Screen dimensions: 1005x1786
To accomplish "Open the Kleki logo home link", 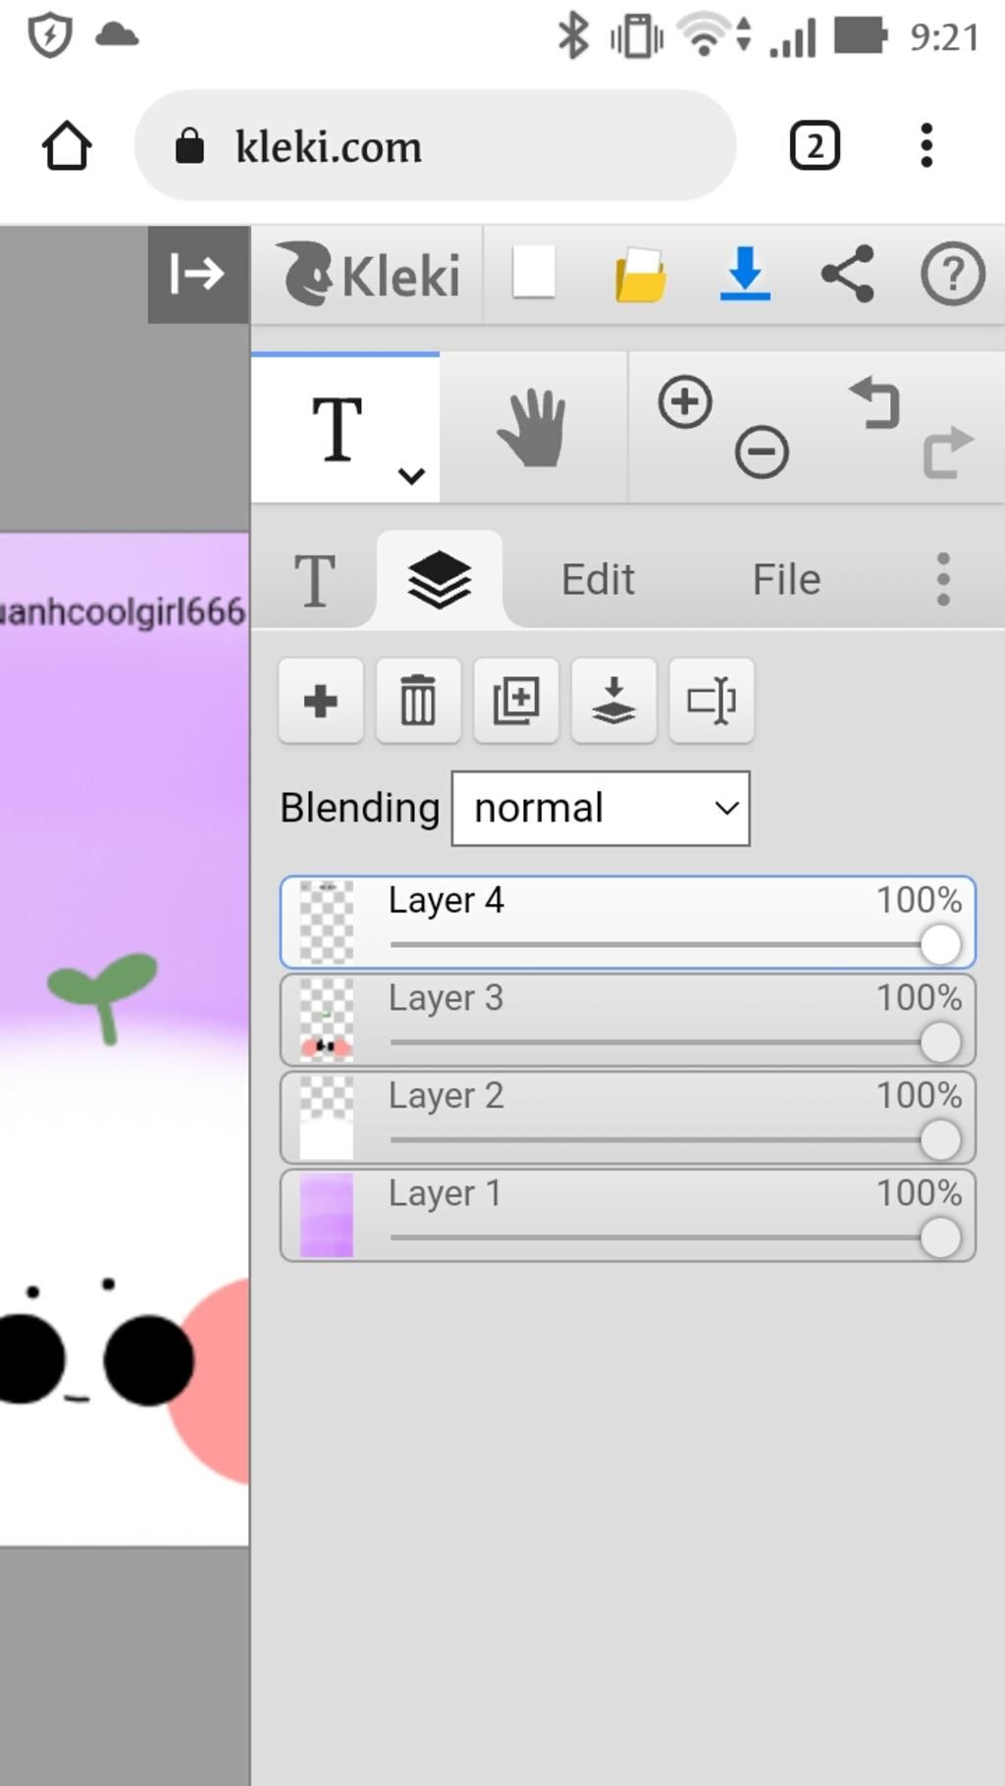I will click(x=368, y=274).
